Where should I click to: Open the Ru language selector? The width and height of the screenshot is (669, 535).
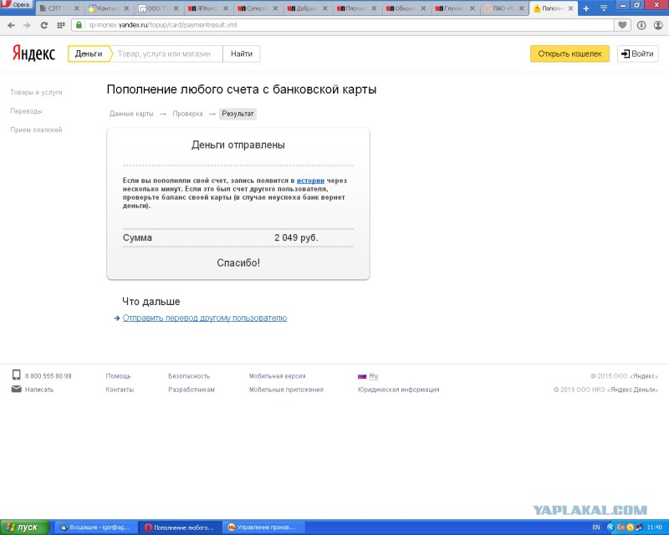pyautogui.click(x=373, y=376)
